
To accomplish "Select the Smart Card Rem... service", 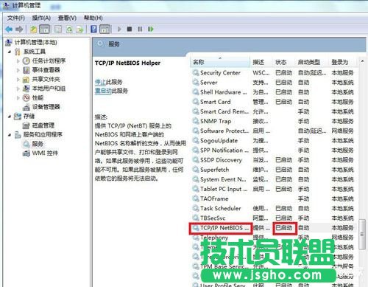I will 274,111.
